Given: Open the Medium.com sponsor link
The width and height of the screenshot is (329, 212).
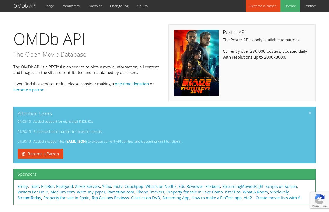Looking at the screenshot, I should pos(63,192).
